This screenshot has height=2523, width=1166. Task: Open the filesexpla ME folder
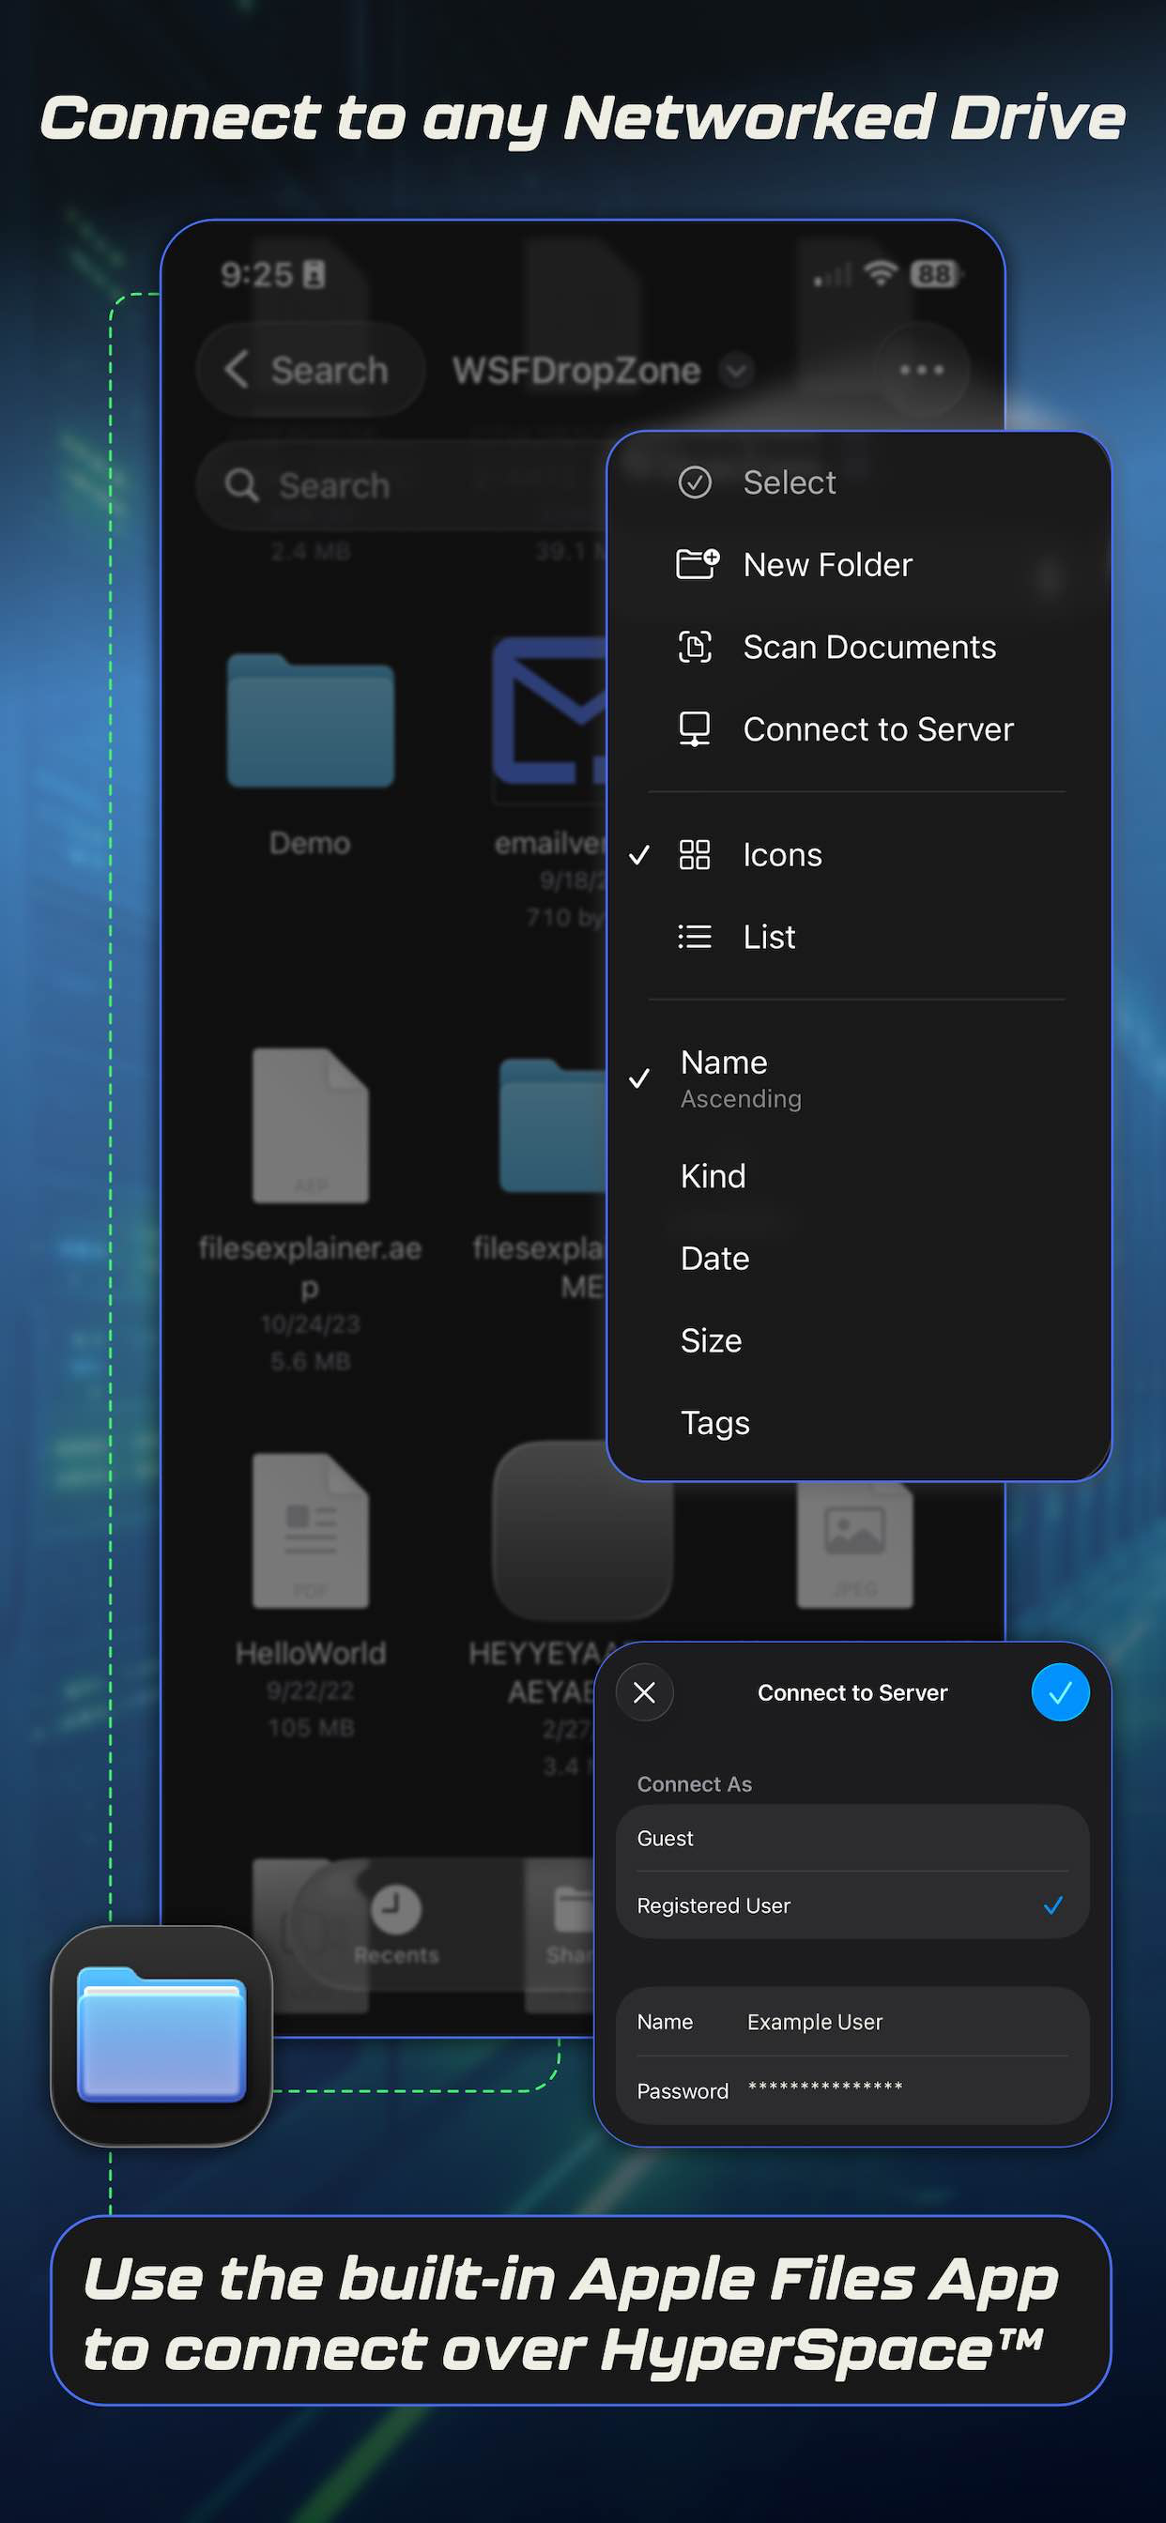click(554, 1125)
